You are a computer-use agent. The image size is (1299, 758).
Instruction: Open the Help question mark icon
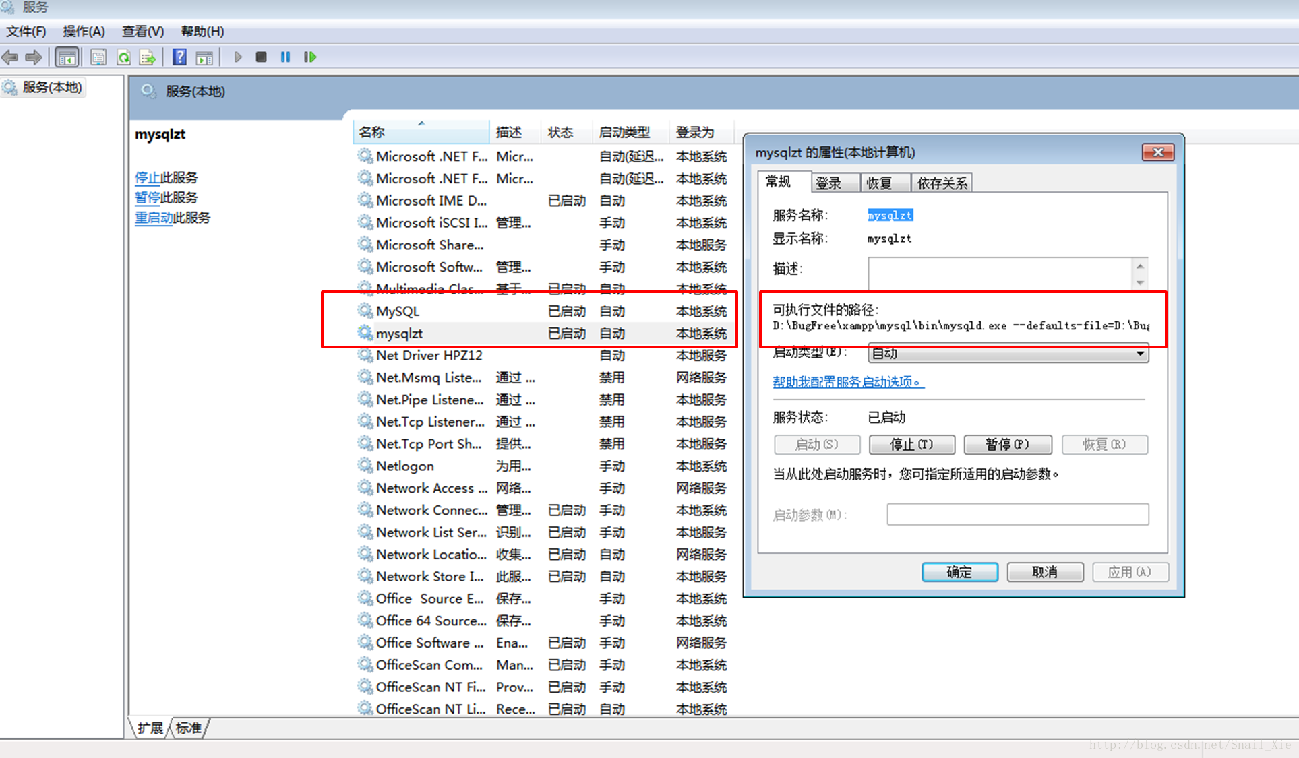[179, 57]
